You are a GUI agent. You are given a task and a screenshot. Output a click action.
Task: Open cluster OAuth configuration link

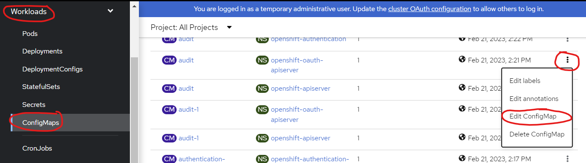tap(430, 9)
